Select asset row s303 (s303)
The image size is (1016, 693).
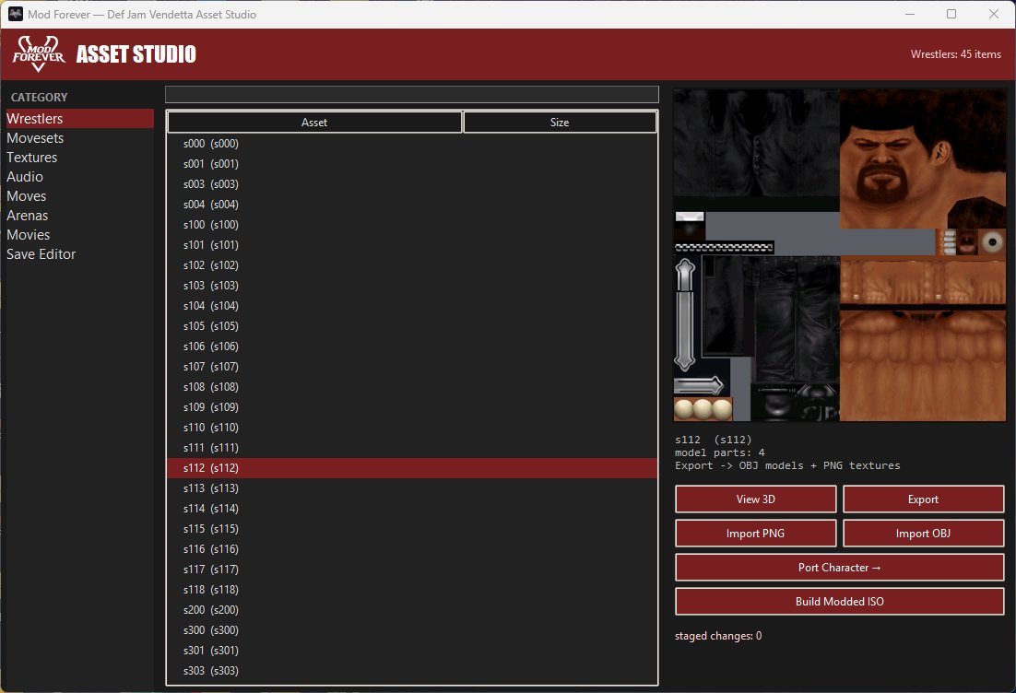pos(412,671)
